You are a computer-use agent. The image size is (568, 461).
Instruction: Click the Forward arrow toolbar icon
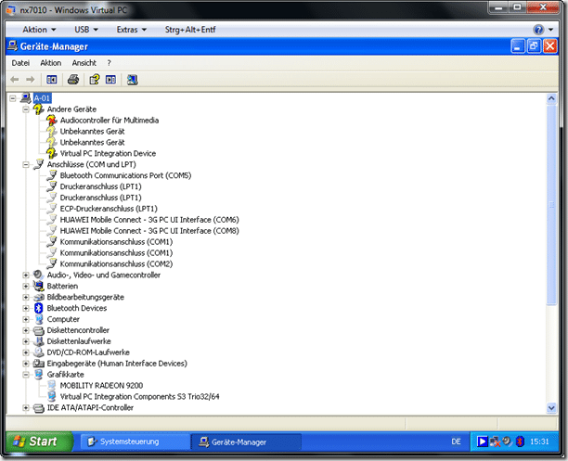[31, 80]
